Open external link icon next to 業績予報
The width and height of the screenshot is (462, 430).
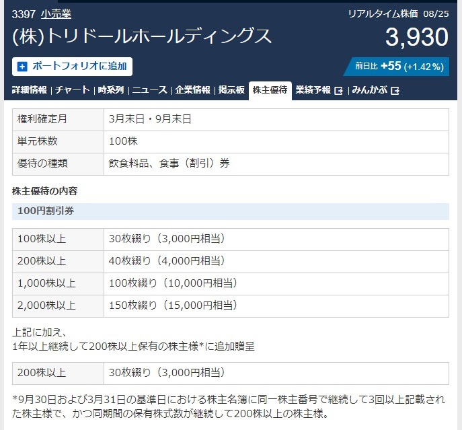click(338, 91)
